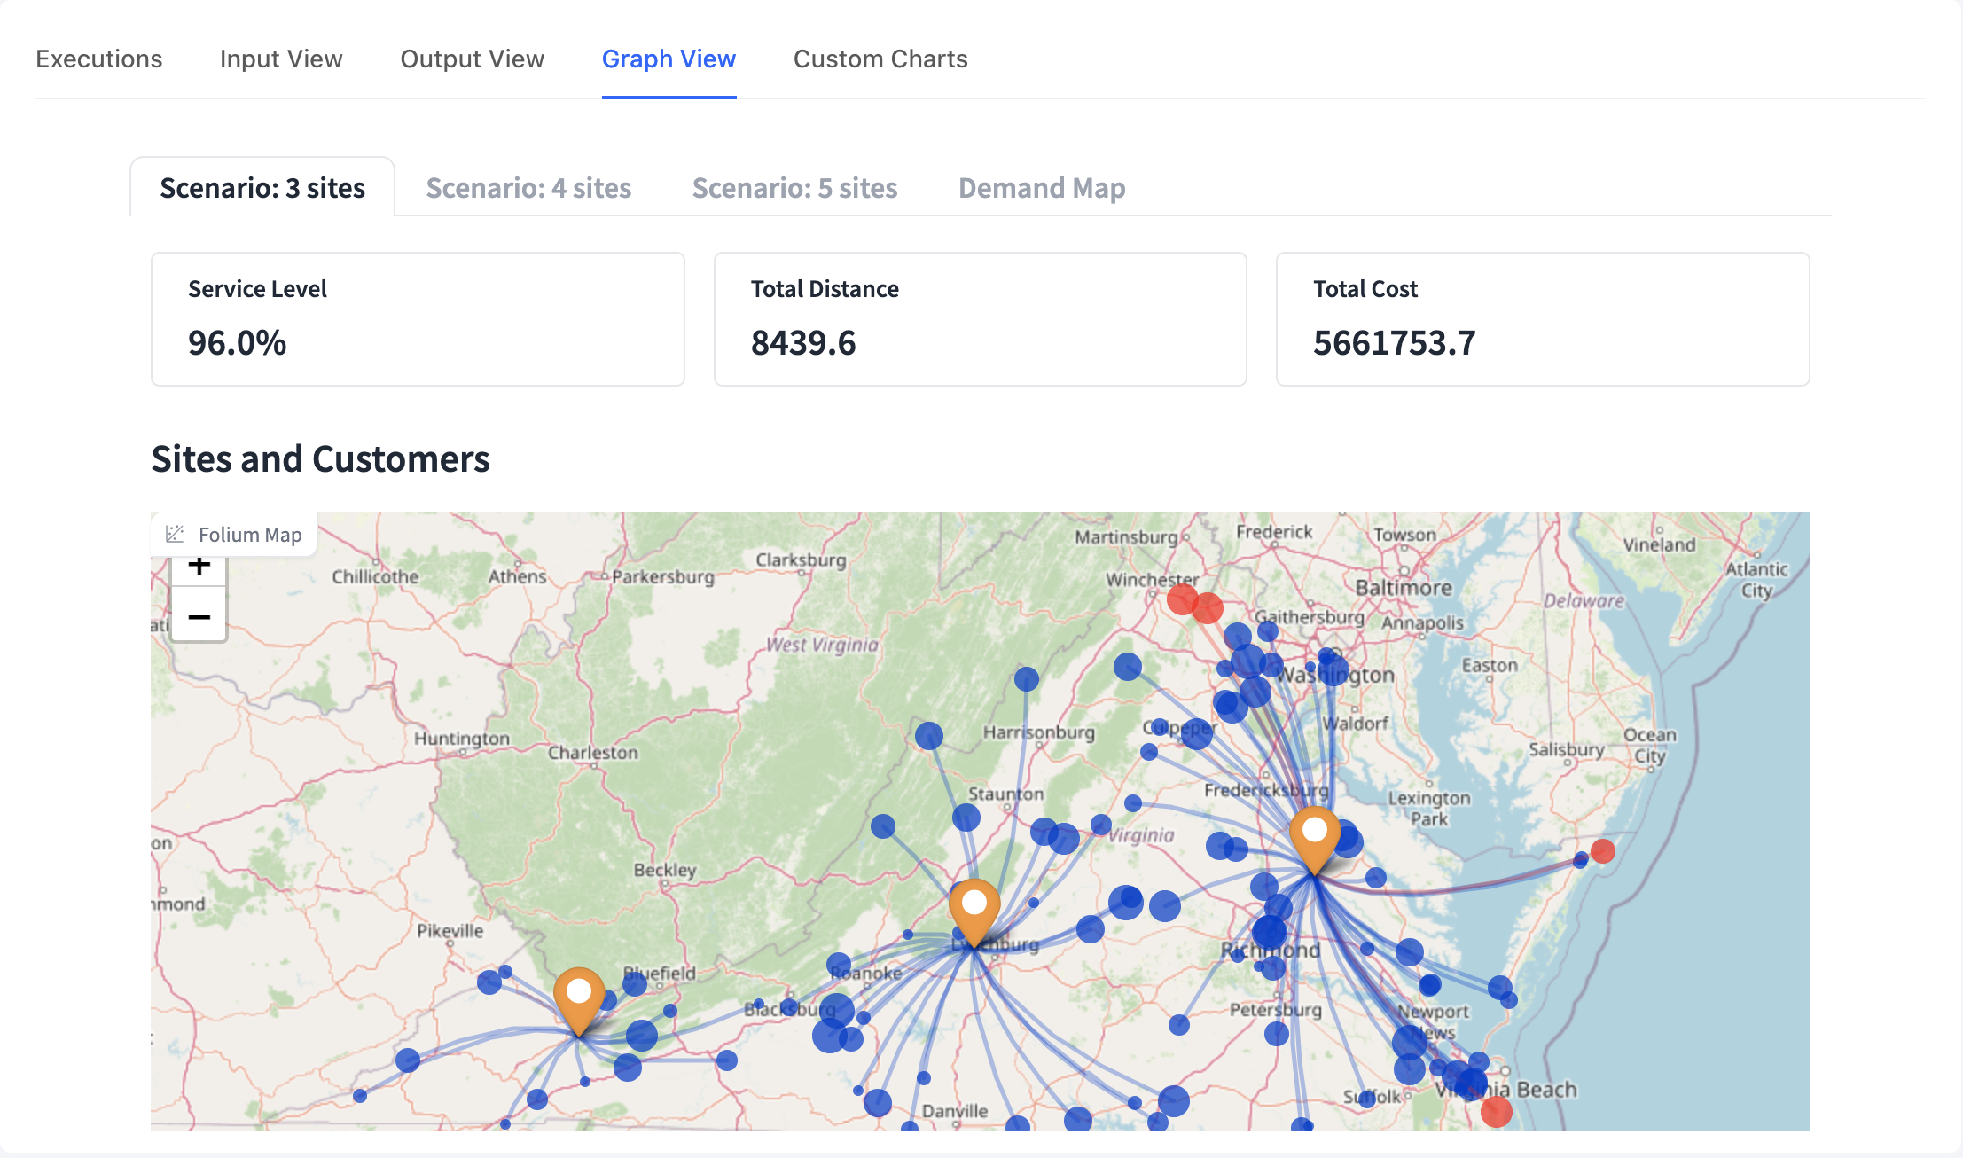Click the Total Cost metric card
Image resolution: width=1963 pixels, height=1158 pixels.
pos(1542,319)
